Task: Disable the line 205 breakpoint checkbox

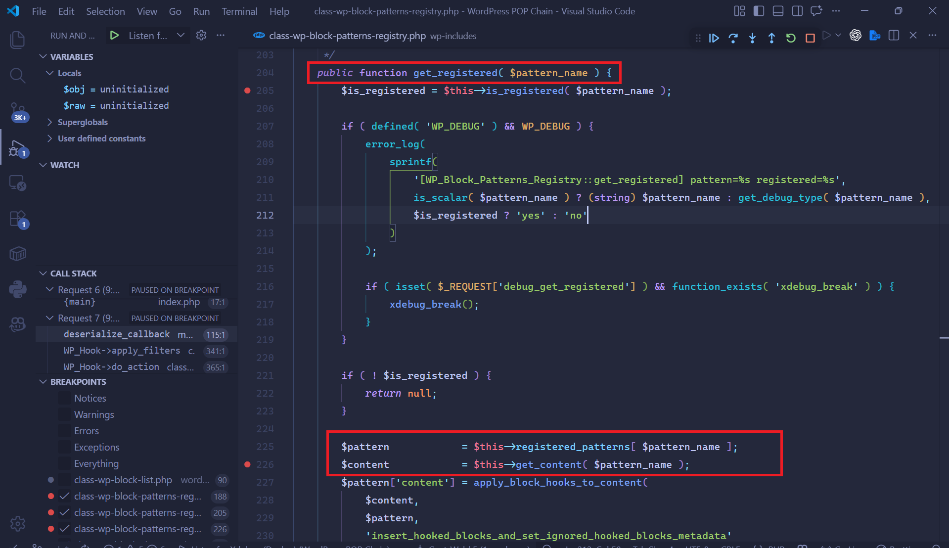Action: [64, 512]
